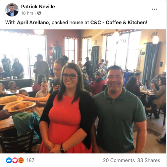Open tagged April Arellano profile link
Viewport: 167px width, 167px height.
33,22
